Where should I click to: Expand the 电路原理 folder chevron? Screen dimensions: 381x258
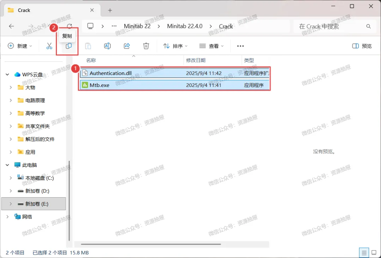(x=11, y=100)
